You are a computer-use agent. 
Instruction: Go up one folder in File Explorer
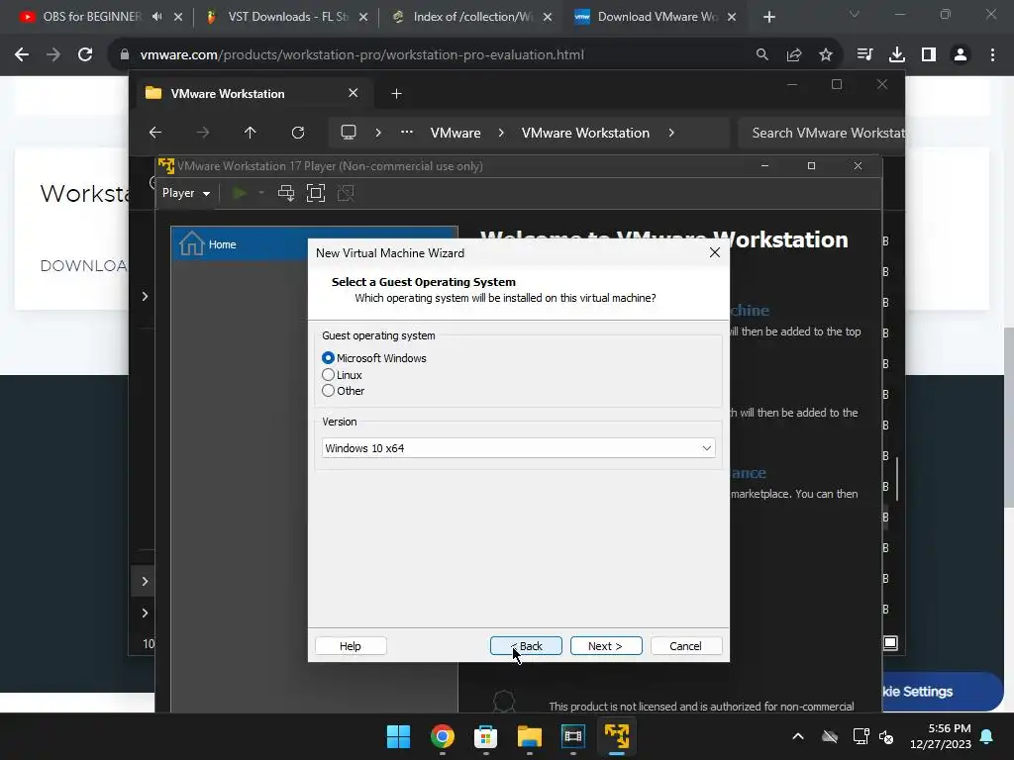(x=251, y=133)
